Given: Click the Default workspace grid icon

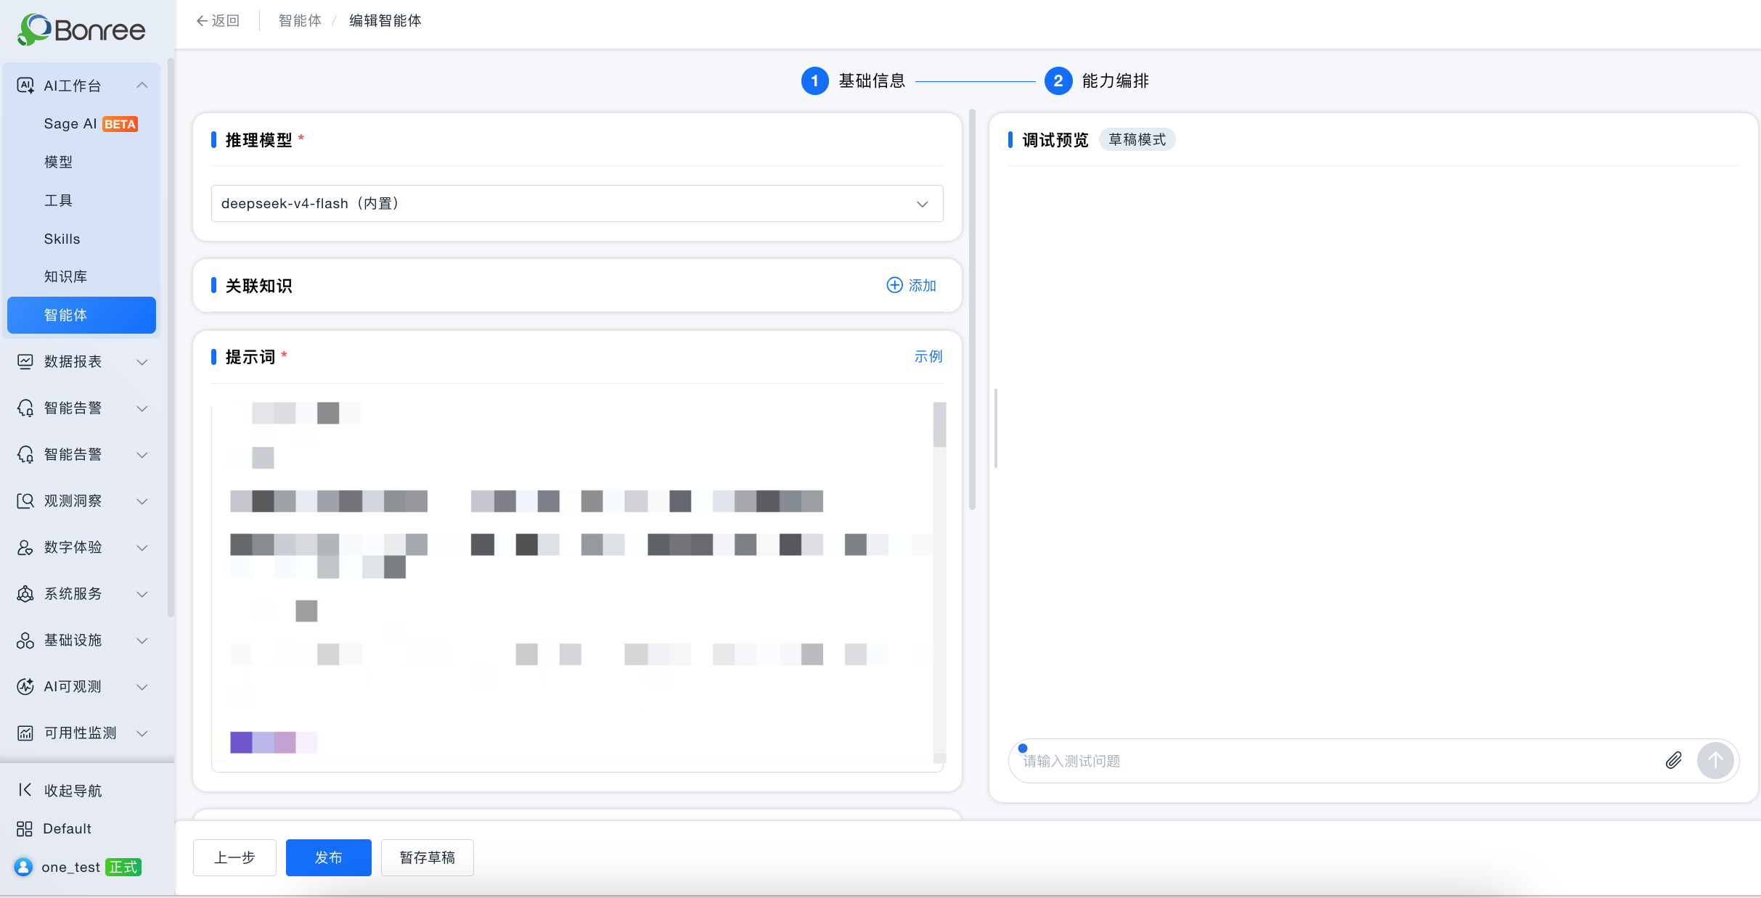Looking at the screenshot, I should pyautogui.click(x=25, y=828).
